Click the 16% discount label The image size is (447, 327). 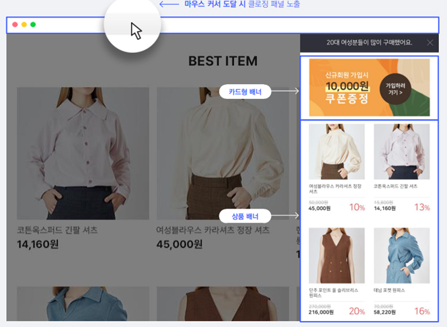(x=422, y=311)
